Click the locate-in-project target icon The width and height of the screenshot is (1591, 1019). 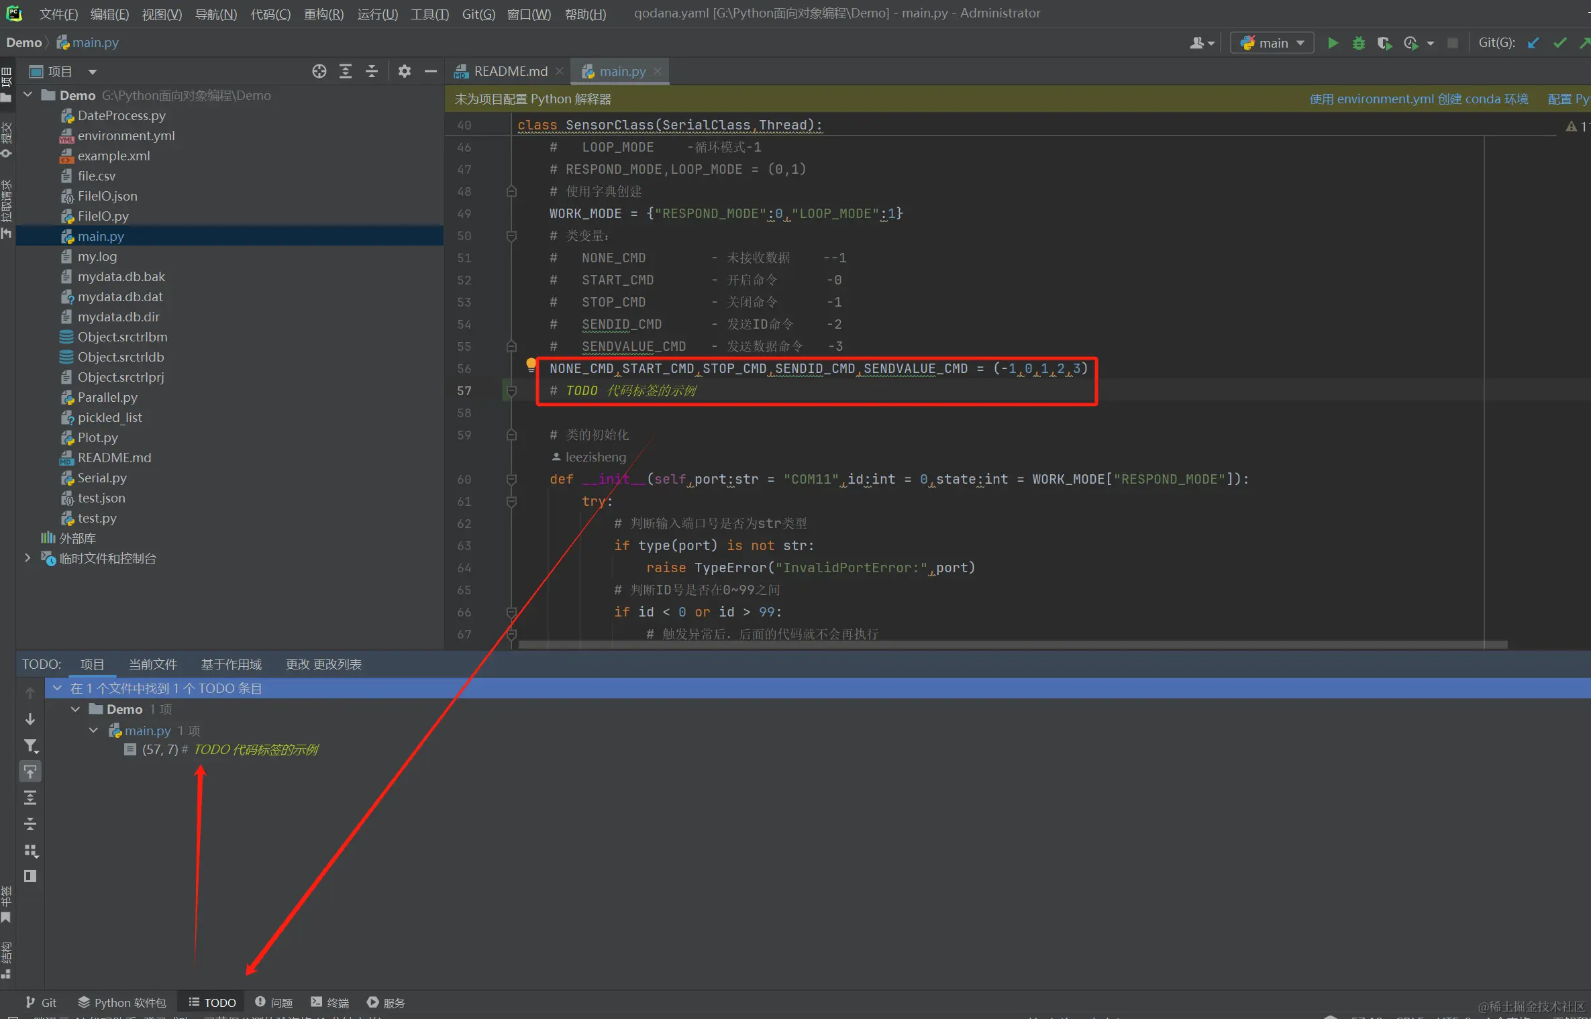pyautogui.click(x=319, y=71)
